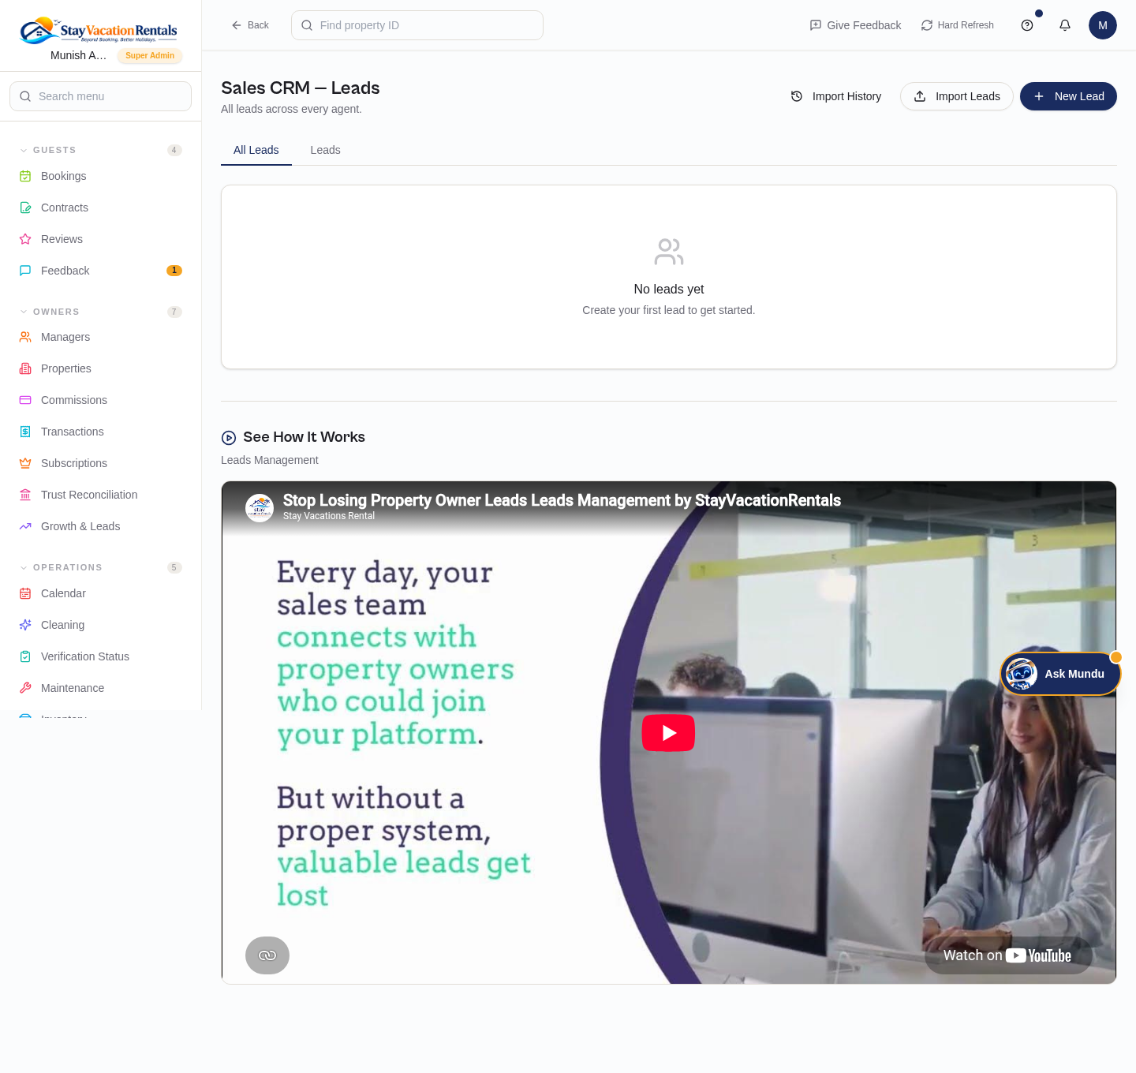Click the Verification Status clipboard icon
This screenshot has height=1073, width=1136.
pyautogui.click(x=25, y=656)
